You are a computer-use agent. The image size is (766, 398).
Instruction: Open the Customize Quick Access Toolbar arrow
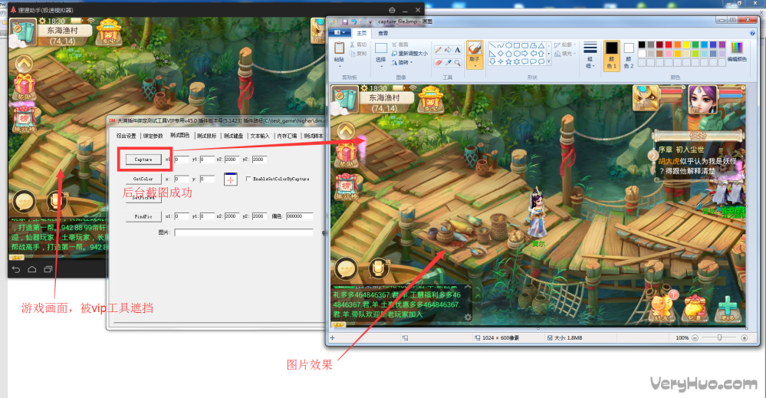tap(370, 22)
